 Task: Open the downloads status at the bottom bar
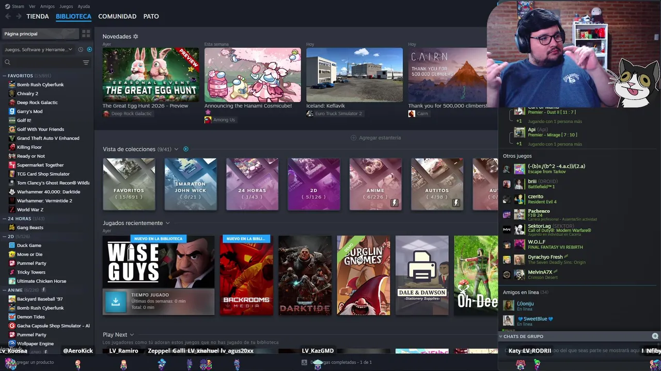pos(337,362)
